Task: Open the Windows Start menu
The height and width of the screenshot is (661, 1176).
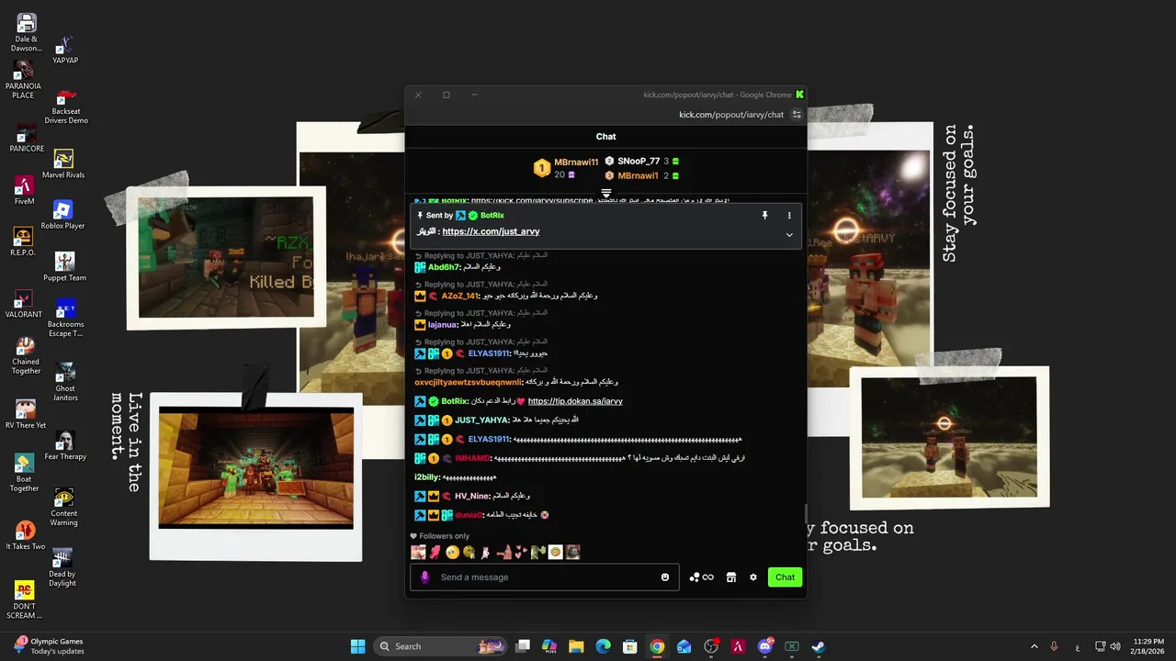Action: click(x=358, y=646)
